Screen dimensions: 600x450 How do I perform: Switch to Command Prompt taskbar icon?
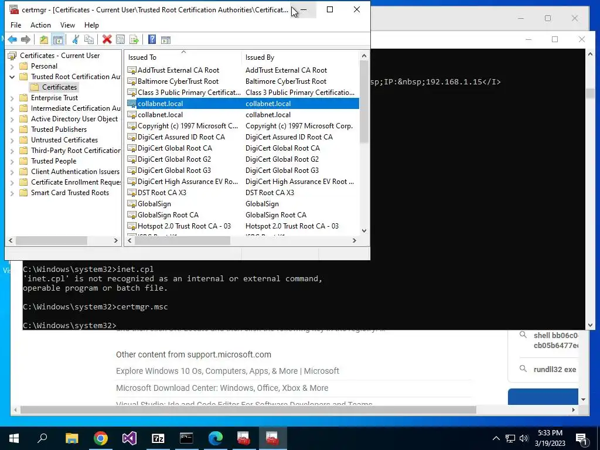[x=186, y=438]
